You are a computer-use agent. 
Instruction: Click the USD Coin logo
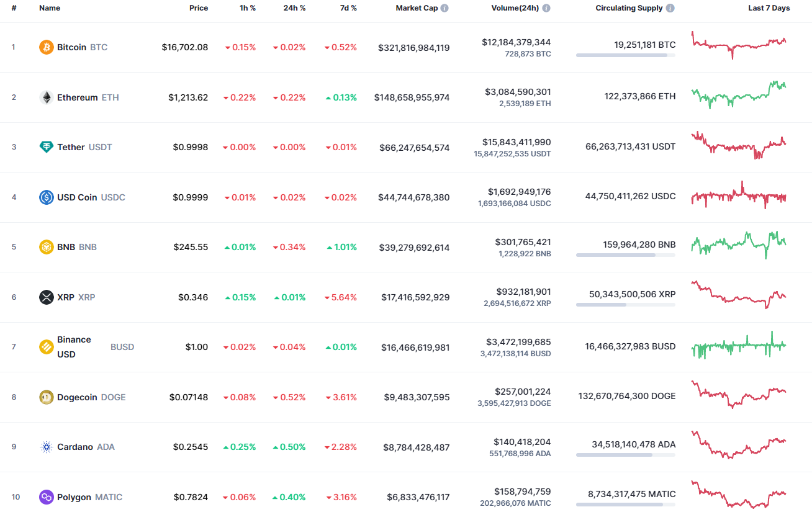[47, 197]
